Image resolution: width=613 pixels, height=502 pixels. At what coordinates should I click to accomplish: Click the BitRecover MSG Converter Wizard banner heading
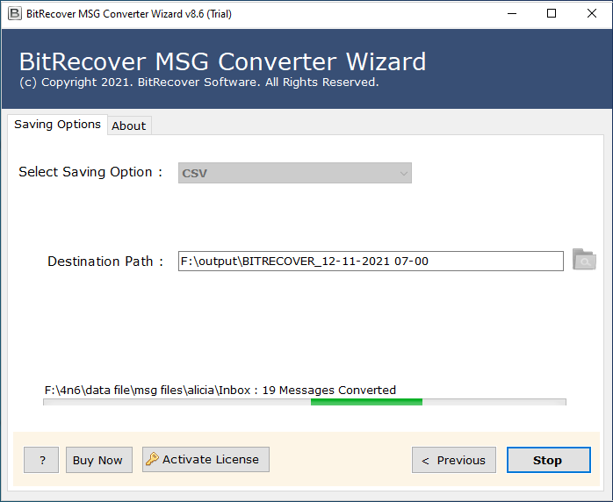coord(222,61)
